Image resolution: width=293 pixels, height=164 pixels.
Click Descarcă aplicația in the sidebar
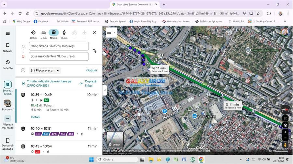click(x=8, y=144)
